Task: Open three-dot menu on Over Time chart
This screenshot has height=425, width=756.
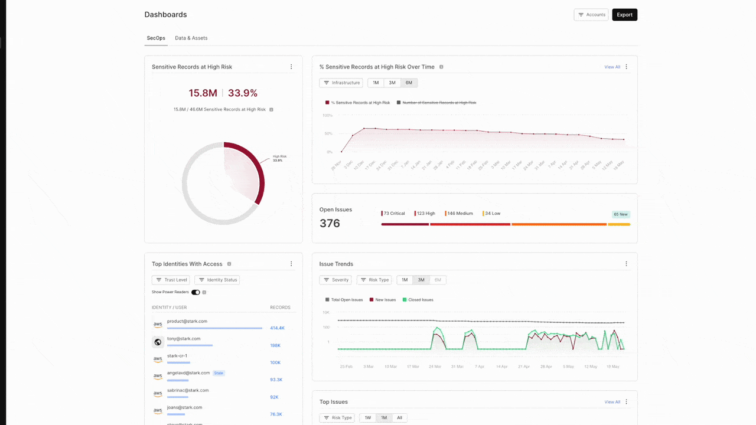Action: point(627,67)
